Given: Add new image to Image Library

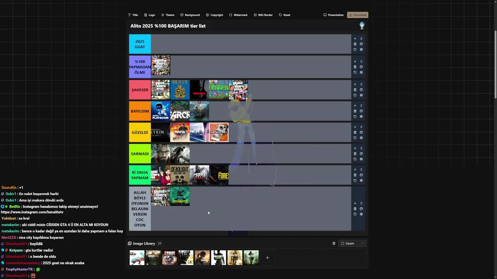Looking at the screenshot, I should [x=267, y=258].
